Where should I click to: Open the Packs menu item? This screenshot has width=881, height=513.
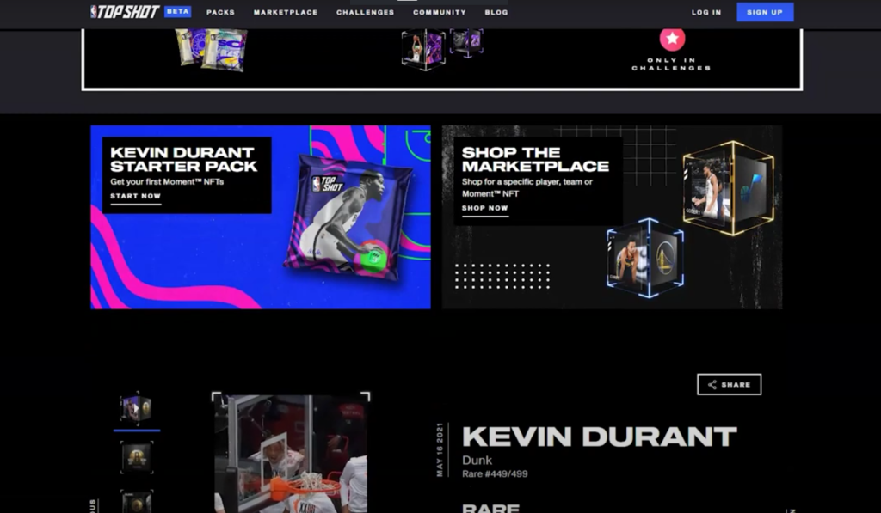click(220, 12)
